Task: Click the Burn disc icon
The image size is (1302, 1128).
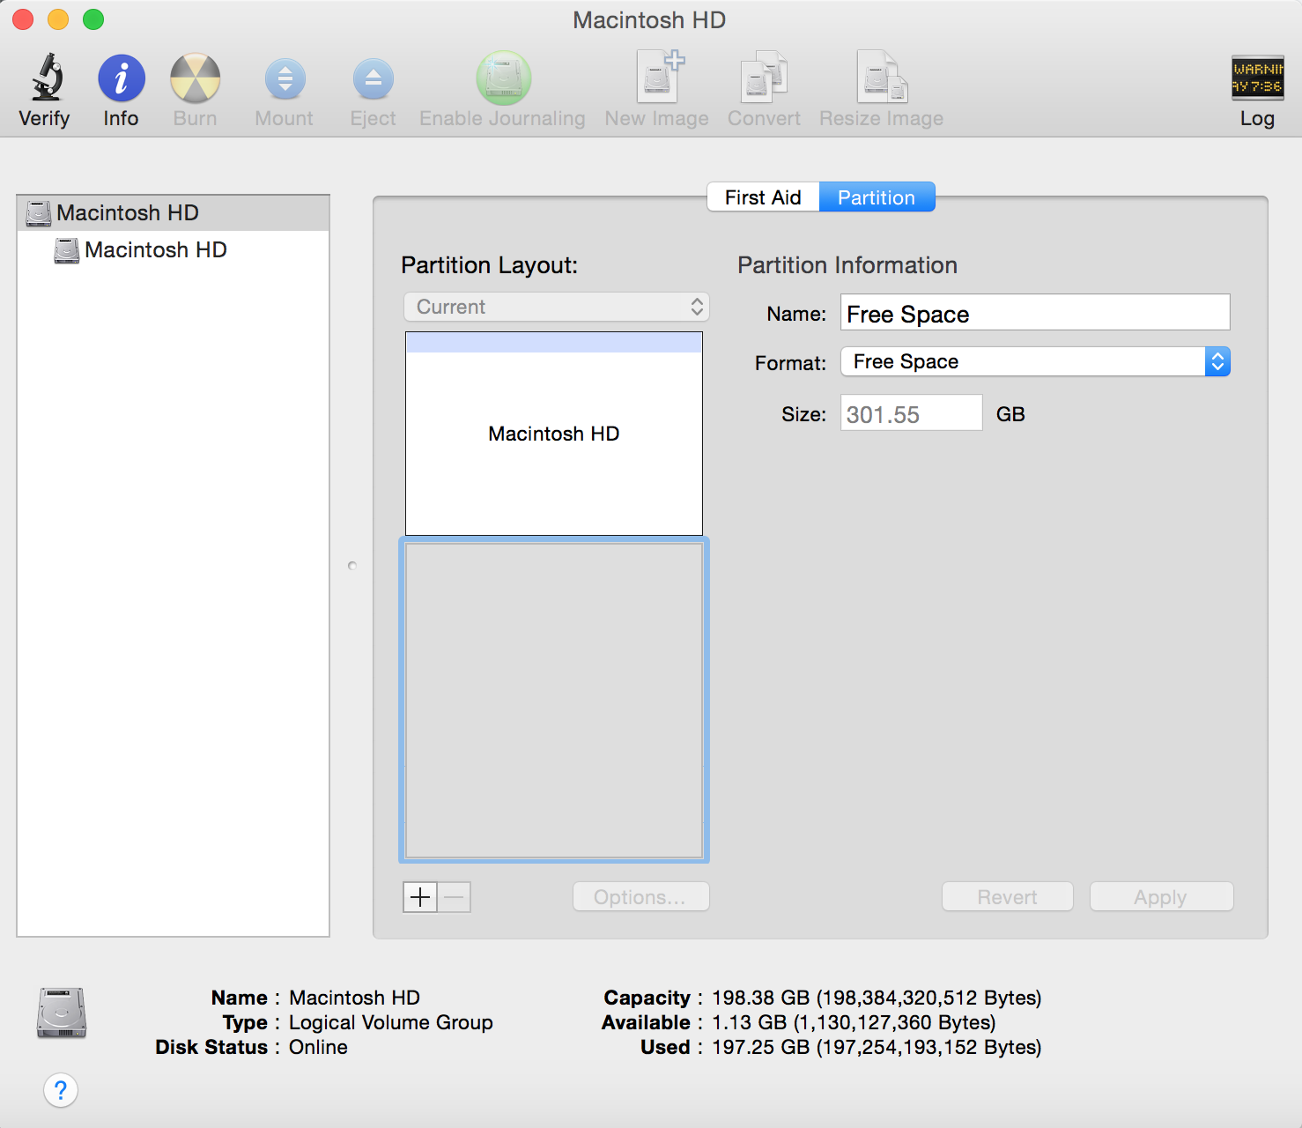Action: [x=195, y=78]
